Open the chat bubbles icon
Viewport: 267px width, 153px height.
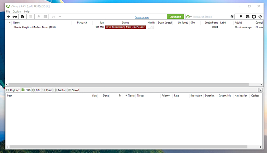click(x=248, y=17)
